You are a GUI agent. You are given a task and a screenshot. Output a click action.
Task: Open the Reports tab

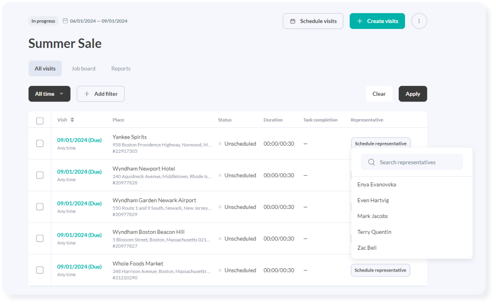121,69
